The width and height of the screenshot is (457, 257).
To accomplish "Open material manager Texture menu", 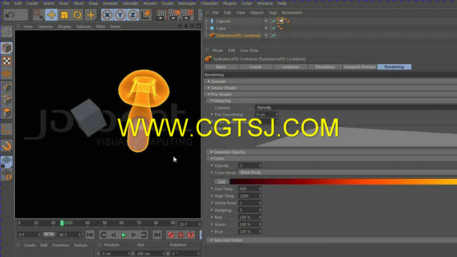I will (x=81, y=246).
